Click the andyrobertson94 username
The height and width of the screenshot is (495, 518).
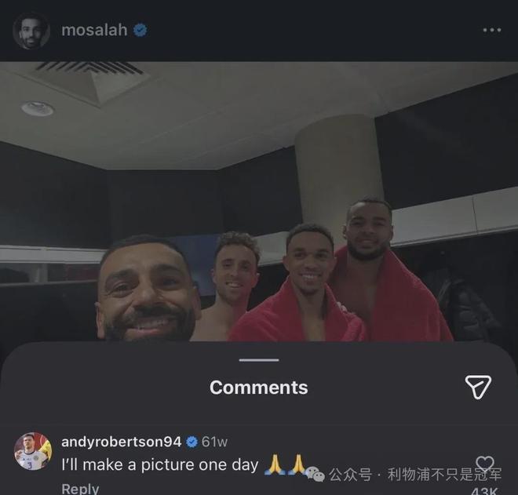[x=121, y=442]
